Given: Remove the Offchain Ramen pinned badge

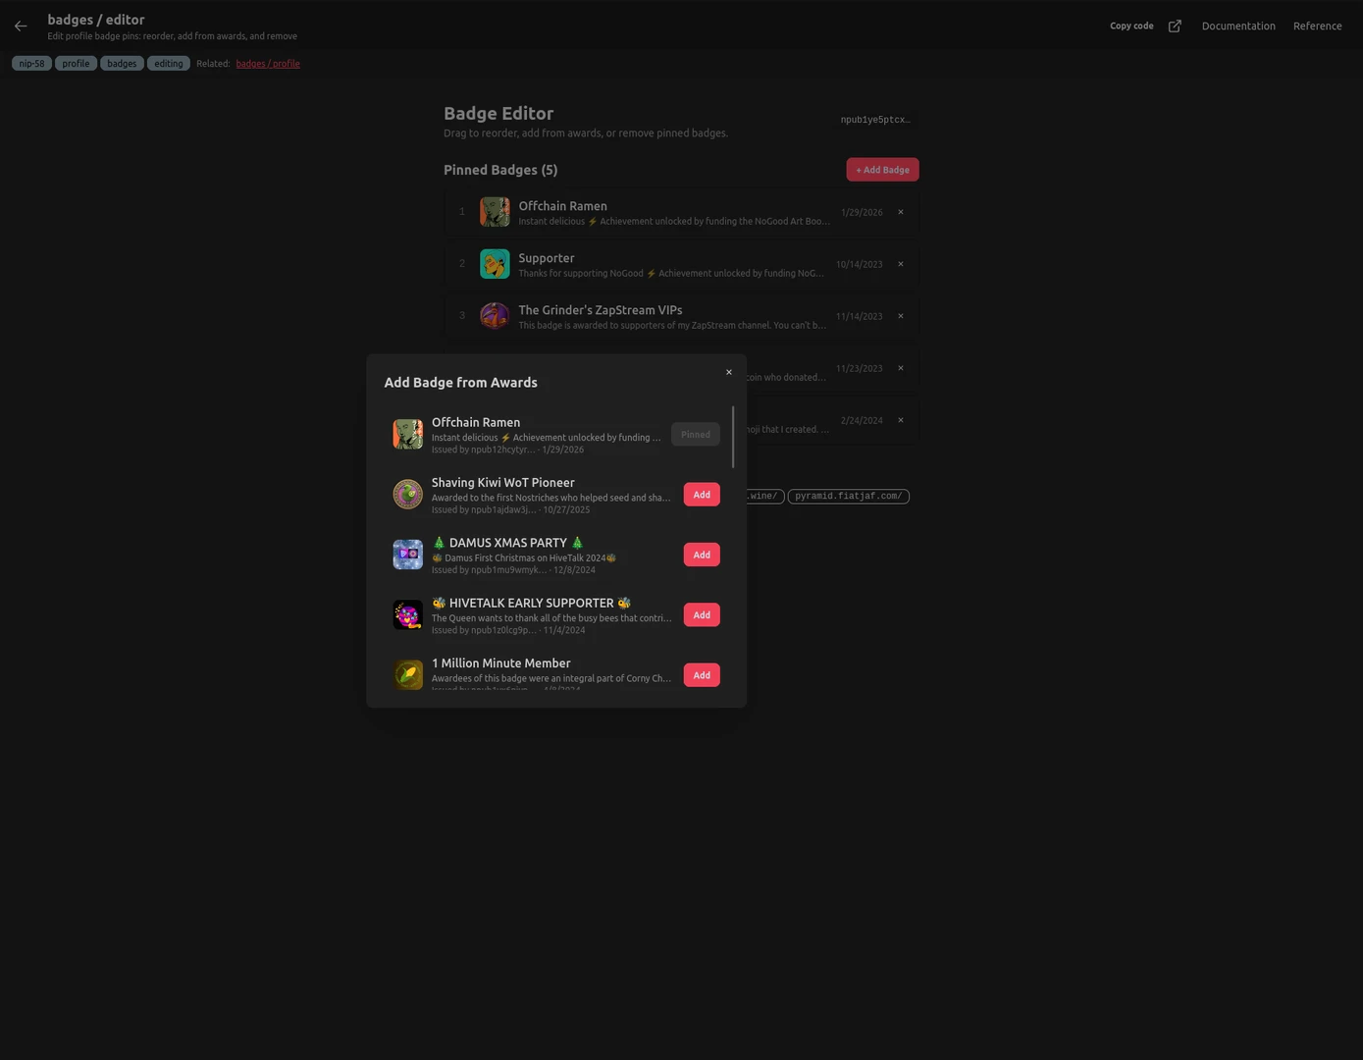Looking at the screenshot, I should [901, 212].
